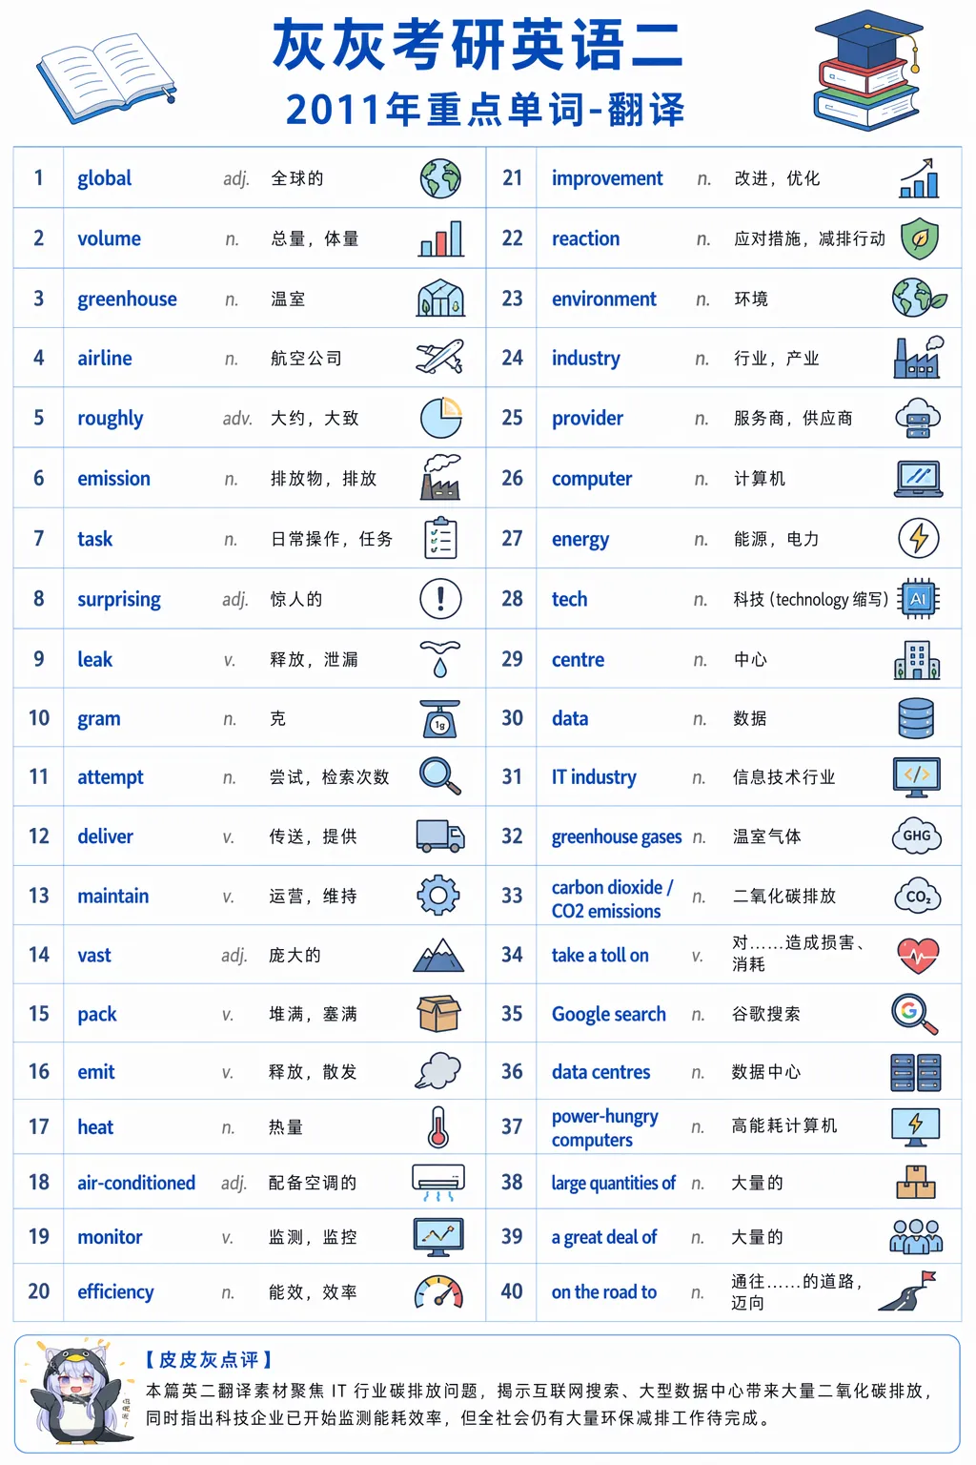
Task: Click the office building icon for centre
Action: tap(918, 659)
